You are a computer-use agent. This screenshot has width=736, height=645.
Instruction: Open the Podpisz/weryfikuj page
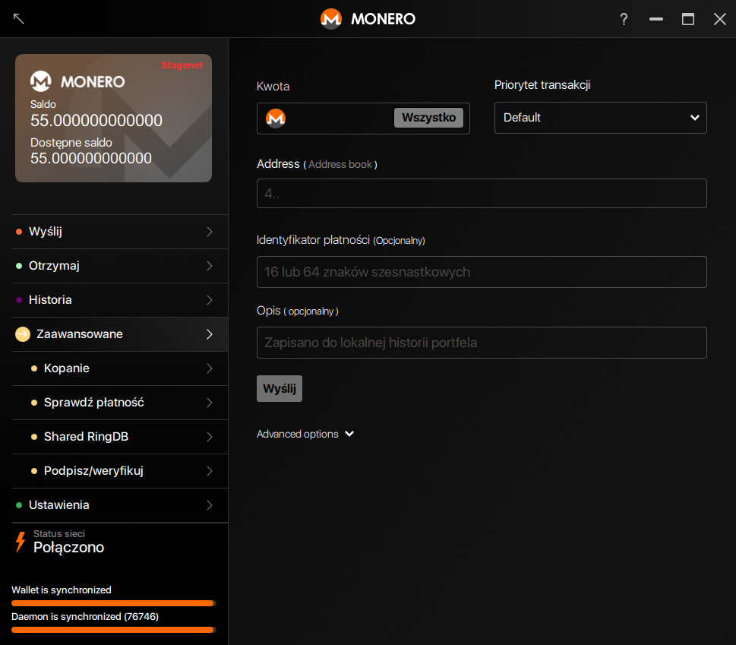click(x=120, y=471)
